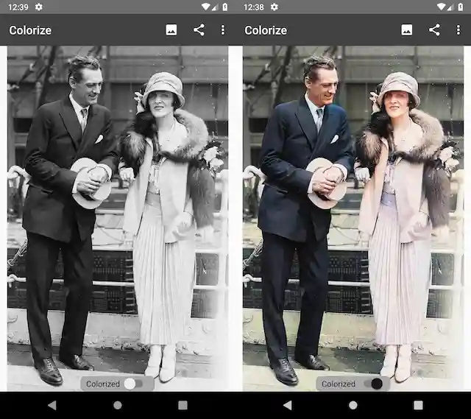Tap Colorize title on left screen
Screen dimensions: 471x419
(x=30, y=30)
